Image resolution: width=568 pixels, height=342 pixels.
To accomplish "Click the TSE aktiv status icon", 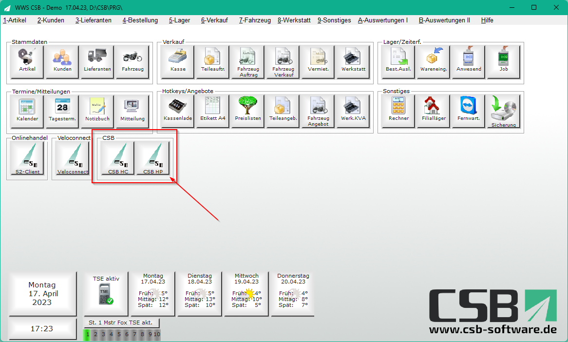I will (x=105, y=294).
